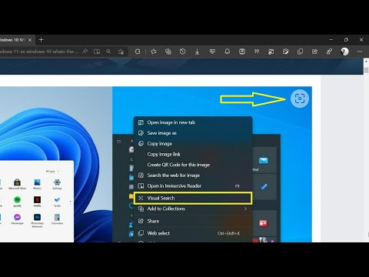
Task: Choose Web select from the context menu
Action: 193,233
